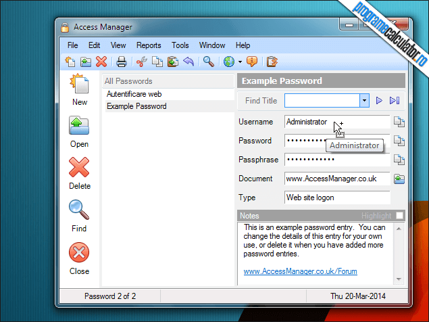
Task: Click the Delete red X sidebar icon
Action: click(79, 168)
